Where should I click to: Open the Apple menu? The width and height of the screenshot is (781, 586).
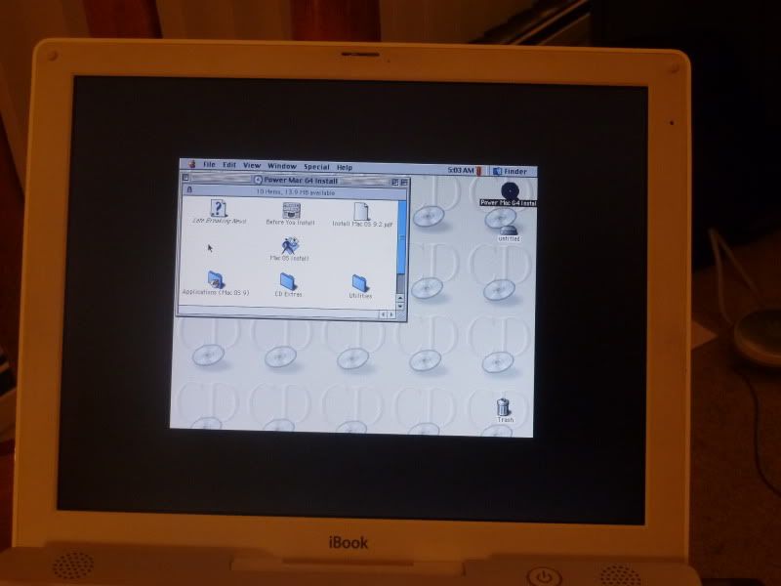click(x=192, y=165)
